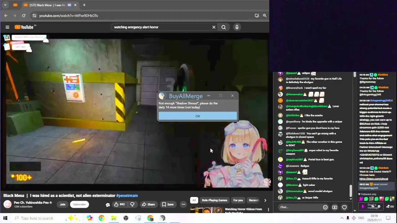Share the Black Mesa video

click(148, 204)
